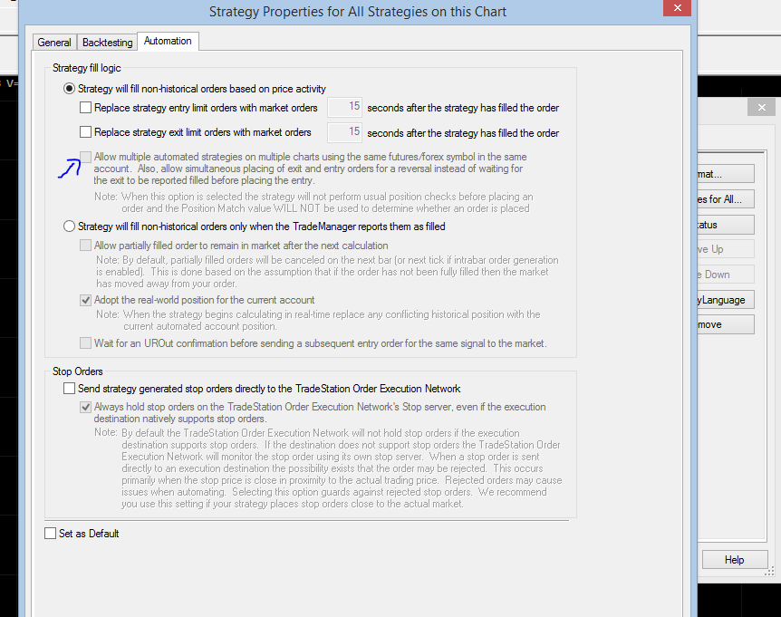781x617 pixels.
Task: Click the Remove button in background dialog
Action: (x=726, y=324)
